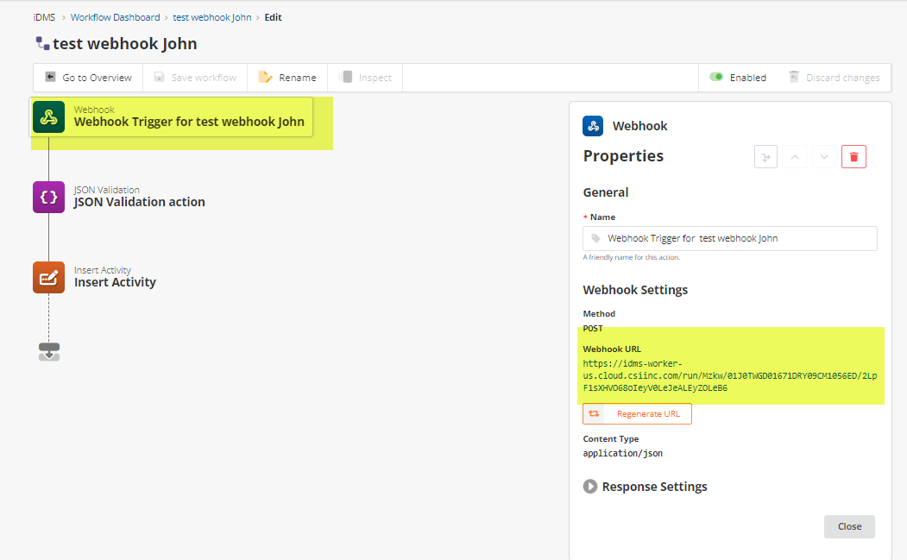
Task: Open Workflow Dashboard breadcrumb
Action: click(x=115, y=17)
